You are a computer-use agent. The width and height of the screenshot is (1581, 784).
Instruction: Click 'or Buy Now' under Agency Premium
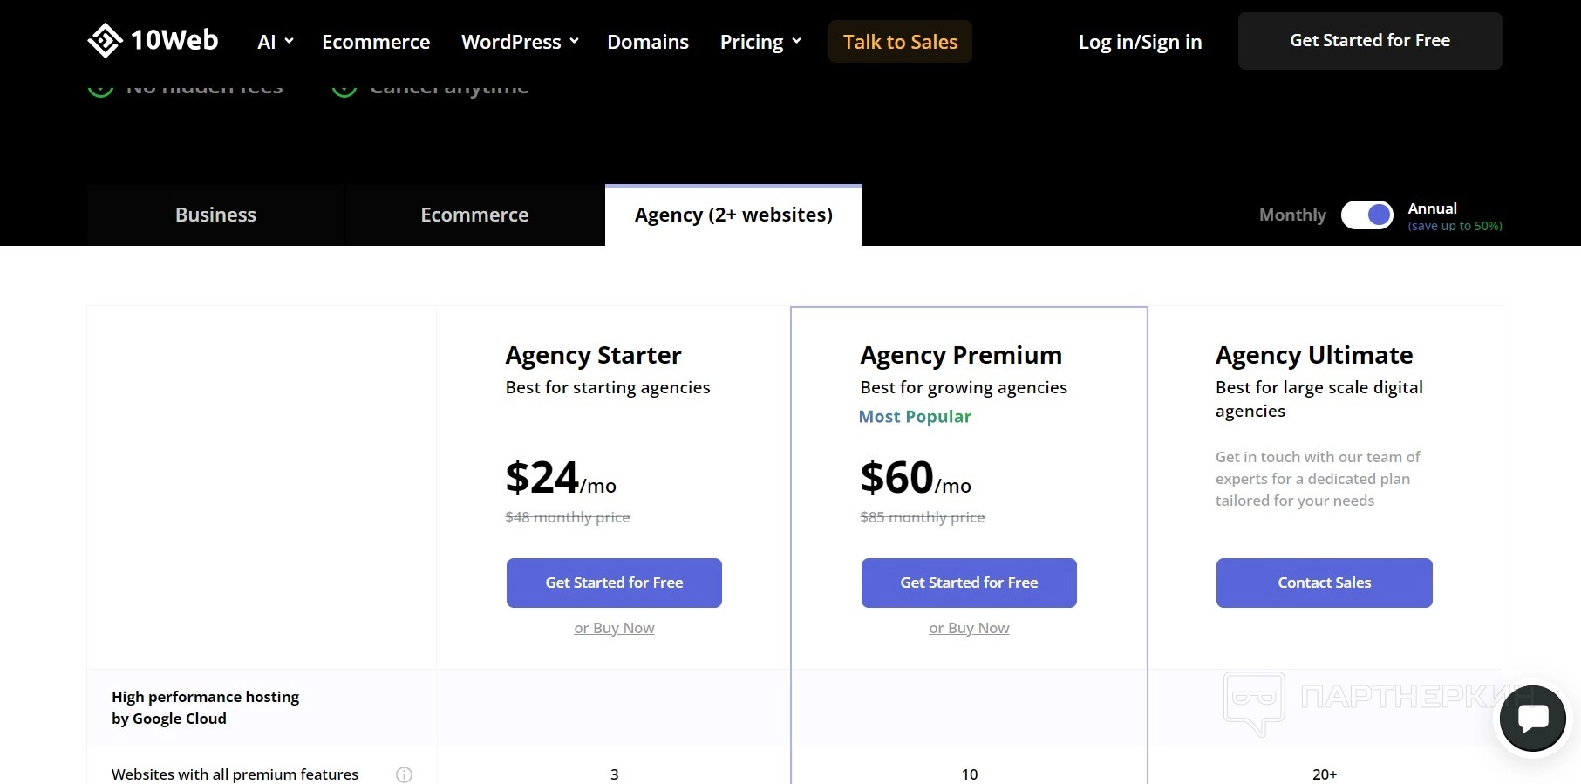tap(969, 628)
